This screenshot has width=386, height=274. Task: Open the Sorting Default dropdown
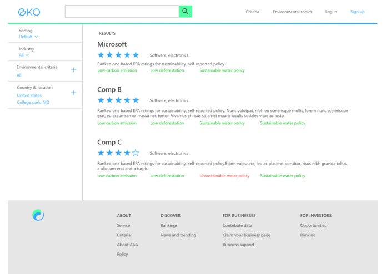click(28, 37)
